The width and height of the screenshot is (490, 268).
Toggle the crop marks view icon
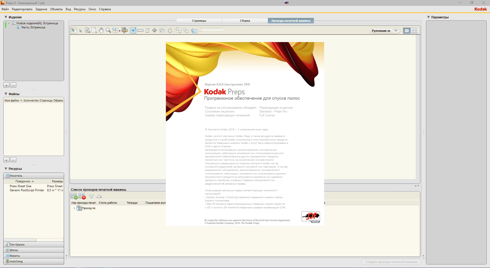pyautogui.click(x=162, y=30)
